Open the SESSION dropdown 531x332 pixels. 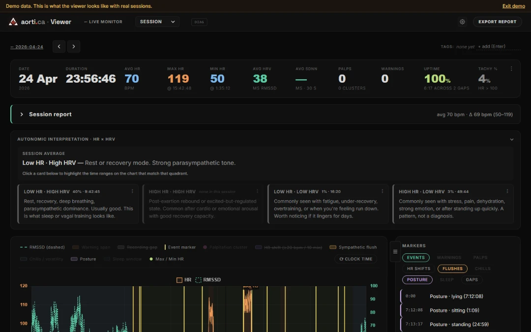point(157,22)
